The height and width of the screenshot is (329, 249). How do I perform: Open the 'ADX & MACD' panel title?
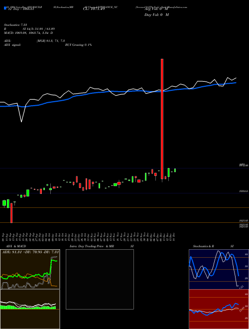tap(16, 246)
